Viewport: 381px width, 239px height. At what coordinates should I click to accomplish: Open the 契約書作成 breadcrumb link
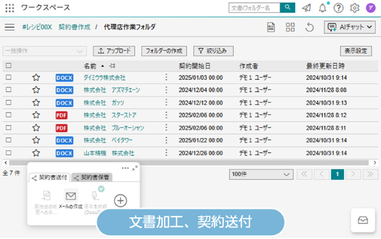tap(74, 27)
